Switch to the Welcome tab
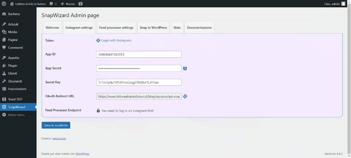This screenshot has width=351, height=158. coord(52,28)
